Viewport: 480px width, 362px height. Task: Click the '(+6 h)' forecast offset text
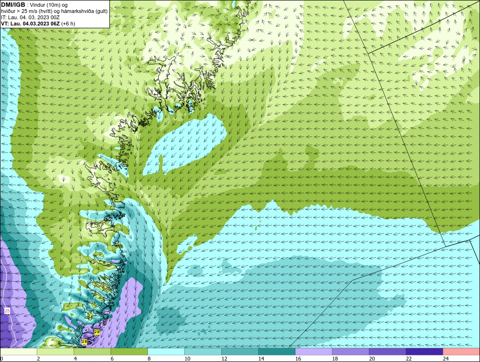68,24
